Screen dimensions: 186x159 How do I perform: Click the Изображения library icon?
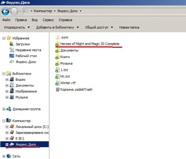(12, 91)
